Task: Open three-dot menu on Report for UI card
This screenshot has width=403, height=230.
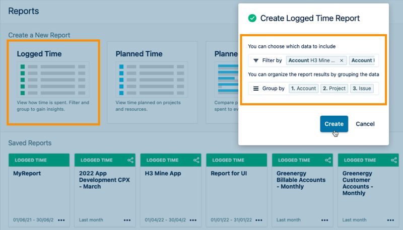Action: pyautogui.click(x=259, y=220)
